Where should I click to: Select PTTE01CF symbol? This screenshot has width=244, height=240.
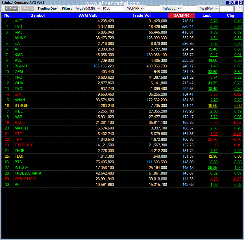pyautogui.click(x=24, y=145)
